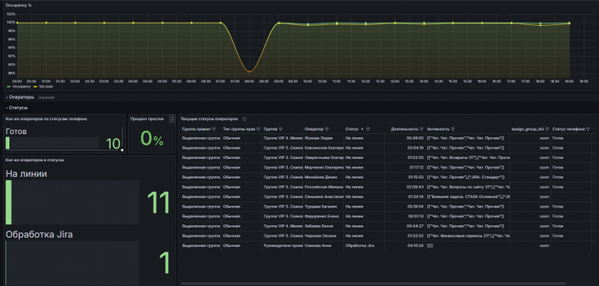Click Группа VIP 4 cell in Жукова row
Viewport: 599px width, 286px height.
[282, 138]
